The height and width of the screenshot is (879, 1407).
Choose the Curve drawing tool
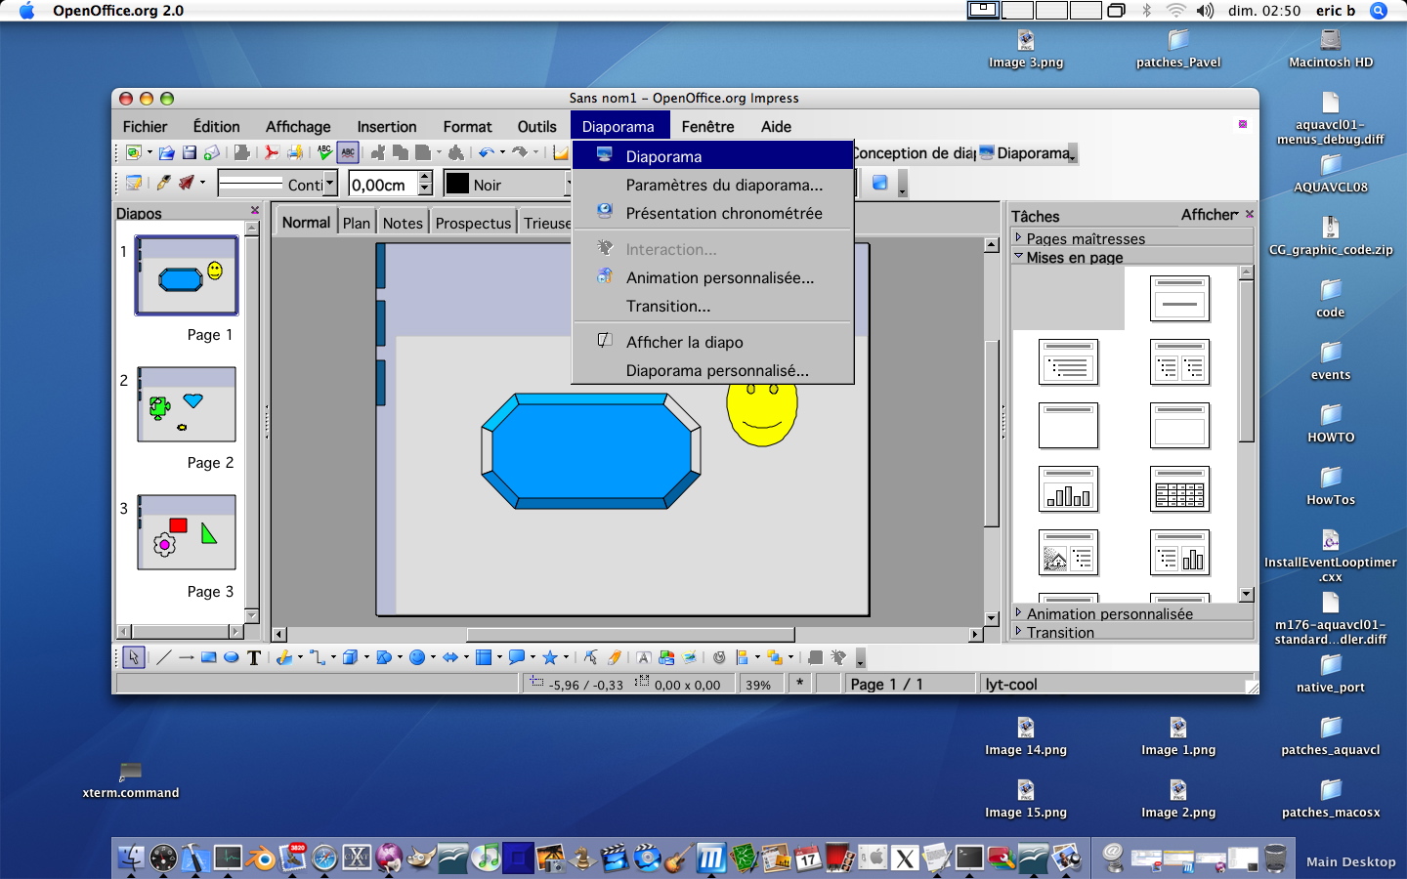(x=283, y=657)
